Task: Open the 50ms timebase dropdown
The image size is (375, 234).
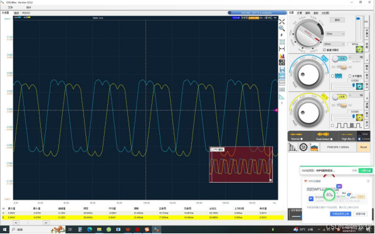Action: 335,34
